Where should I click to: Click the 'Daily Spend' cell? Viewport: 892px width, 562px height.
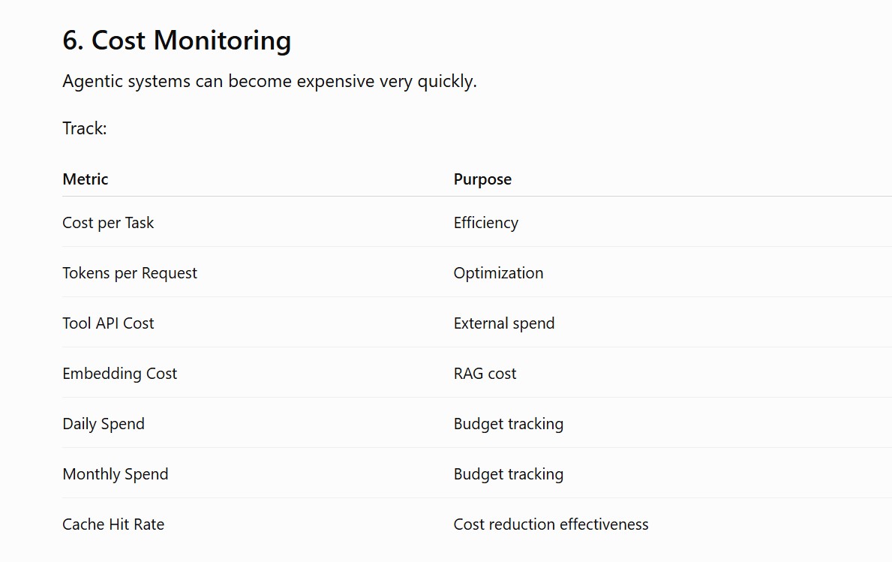[104, 424]
